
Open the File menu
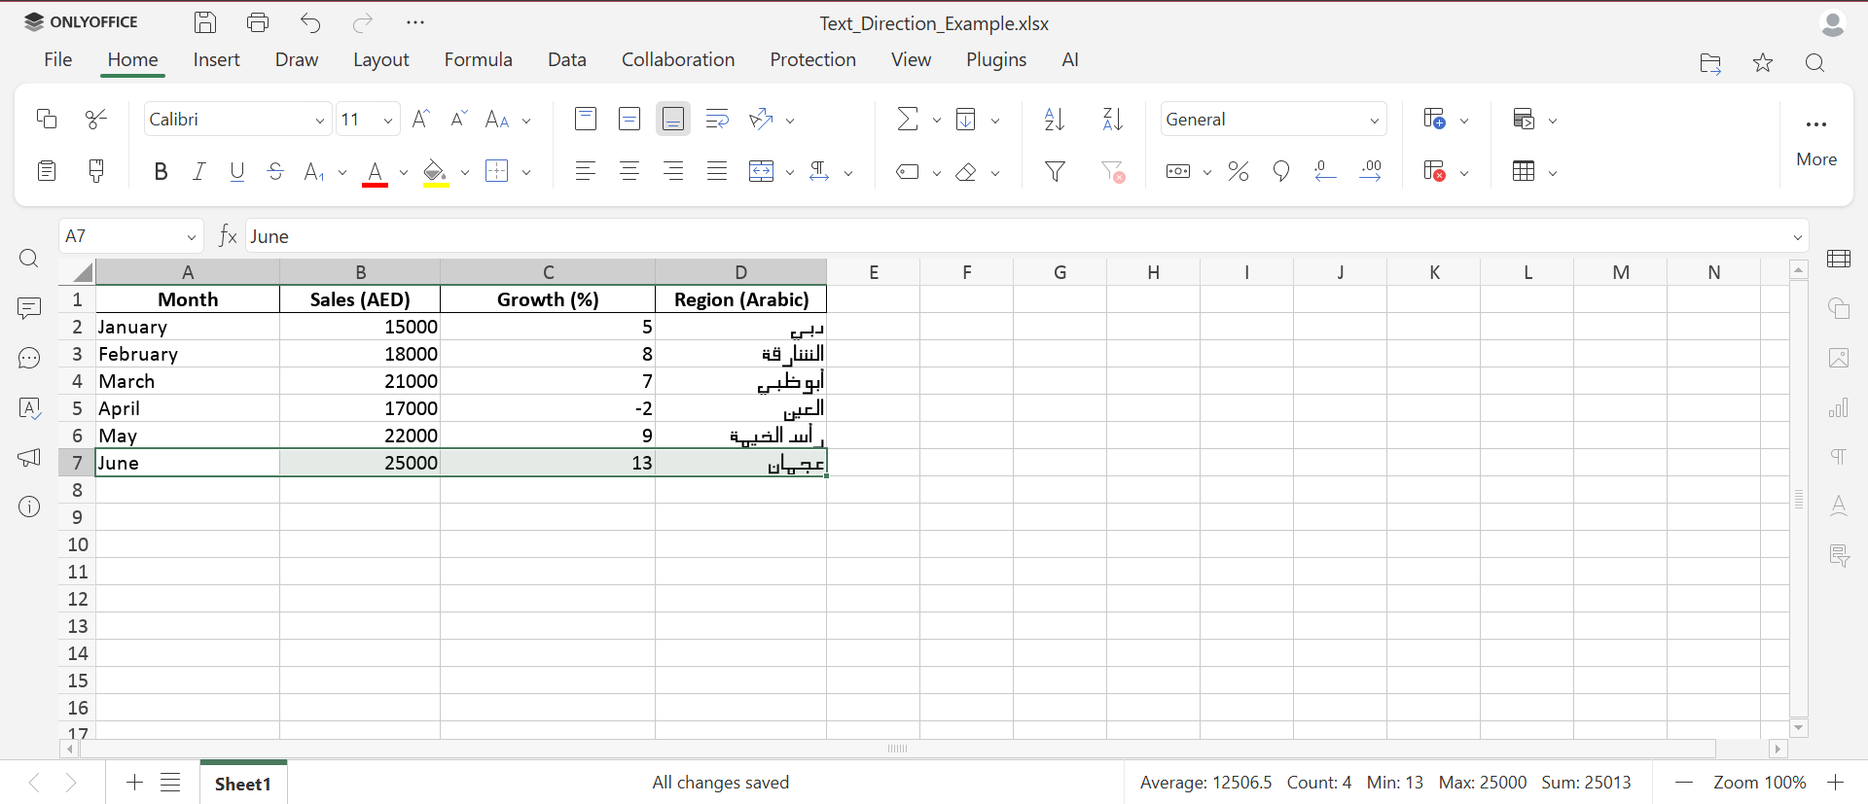58,59
